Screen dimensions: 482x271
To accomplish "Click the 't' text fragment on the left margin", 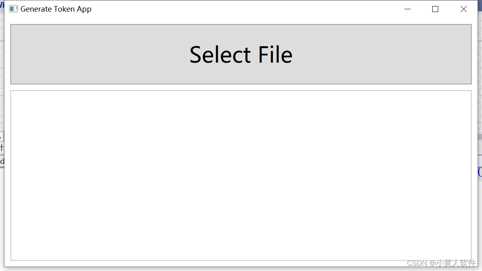I will click(1, 147).
